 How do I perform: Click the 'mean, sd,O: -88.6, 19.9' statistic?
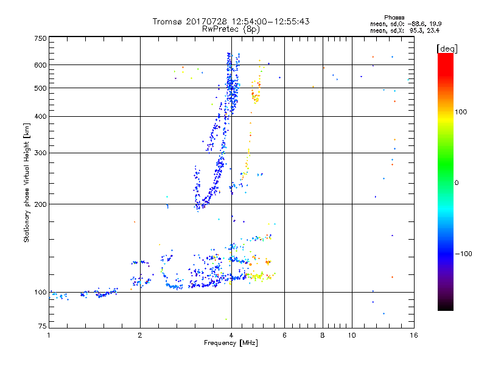coord(405,24)
